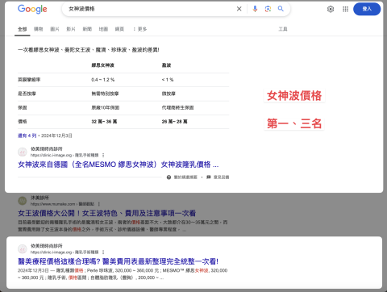Click the 0.4 ~ 1.2 % table cell
The width and height of the screenshot is (387, 292).
point(103,80)
